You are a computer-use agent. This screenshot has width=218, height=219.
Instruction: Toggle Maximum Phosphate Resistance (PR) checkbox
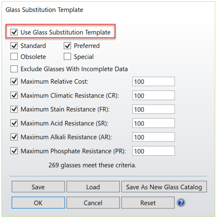point(14,151)
